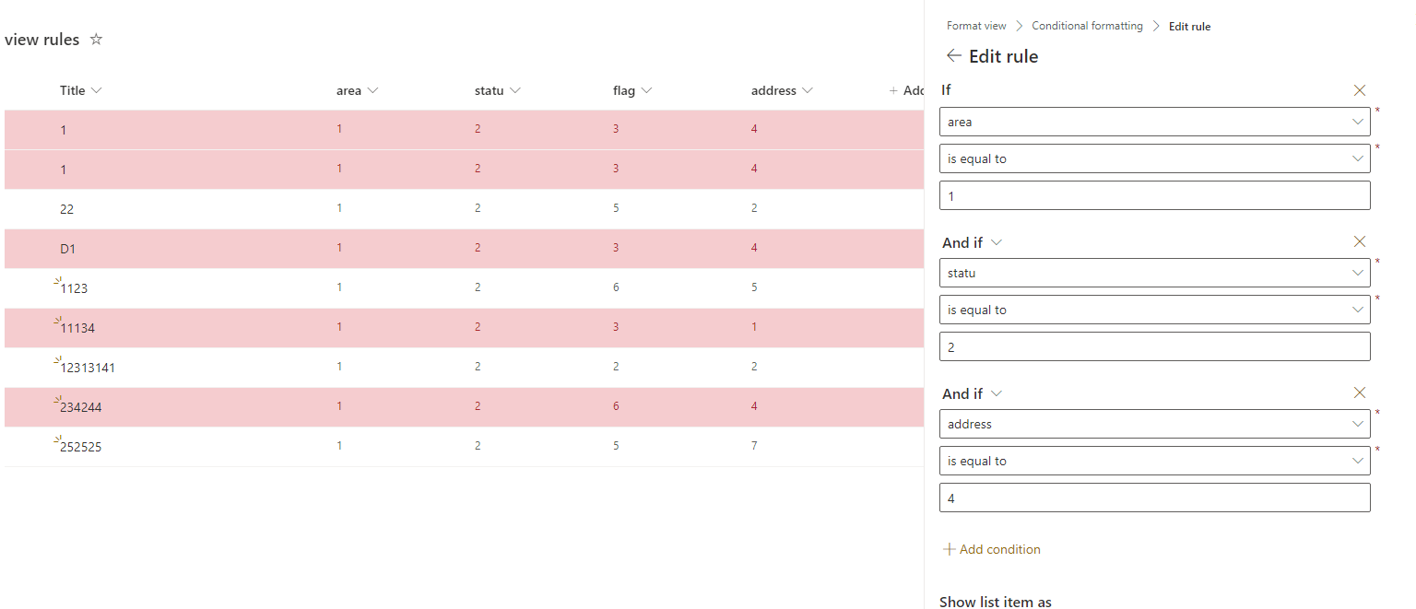Click address value 1 in row 11134

pos(754,327)
